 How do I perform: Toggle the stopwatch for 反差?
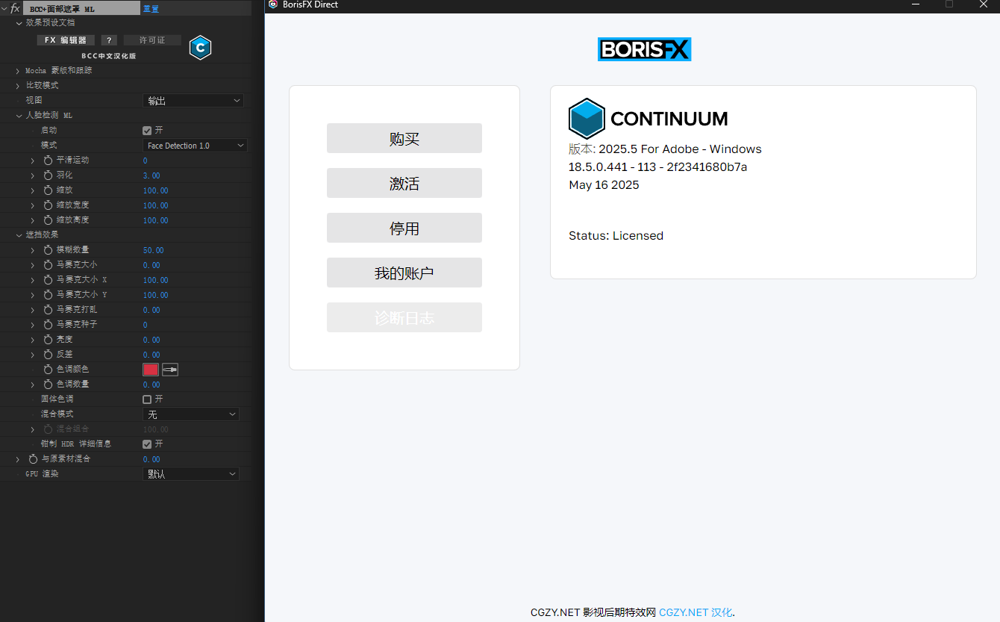[48, 355]
